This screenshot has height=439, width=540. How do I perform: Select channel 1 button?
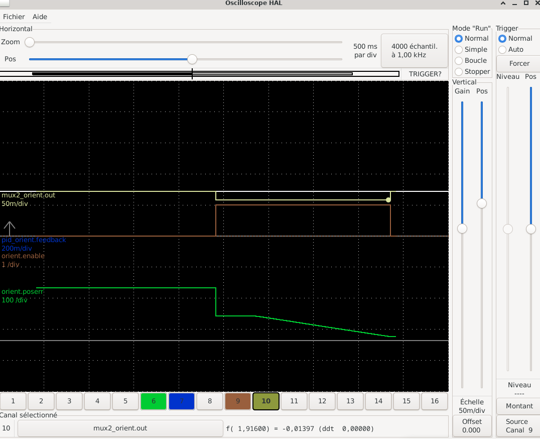pos(13,401)
